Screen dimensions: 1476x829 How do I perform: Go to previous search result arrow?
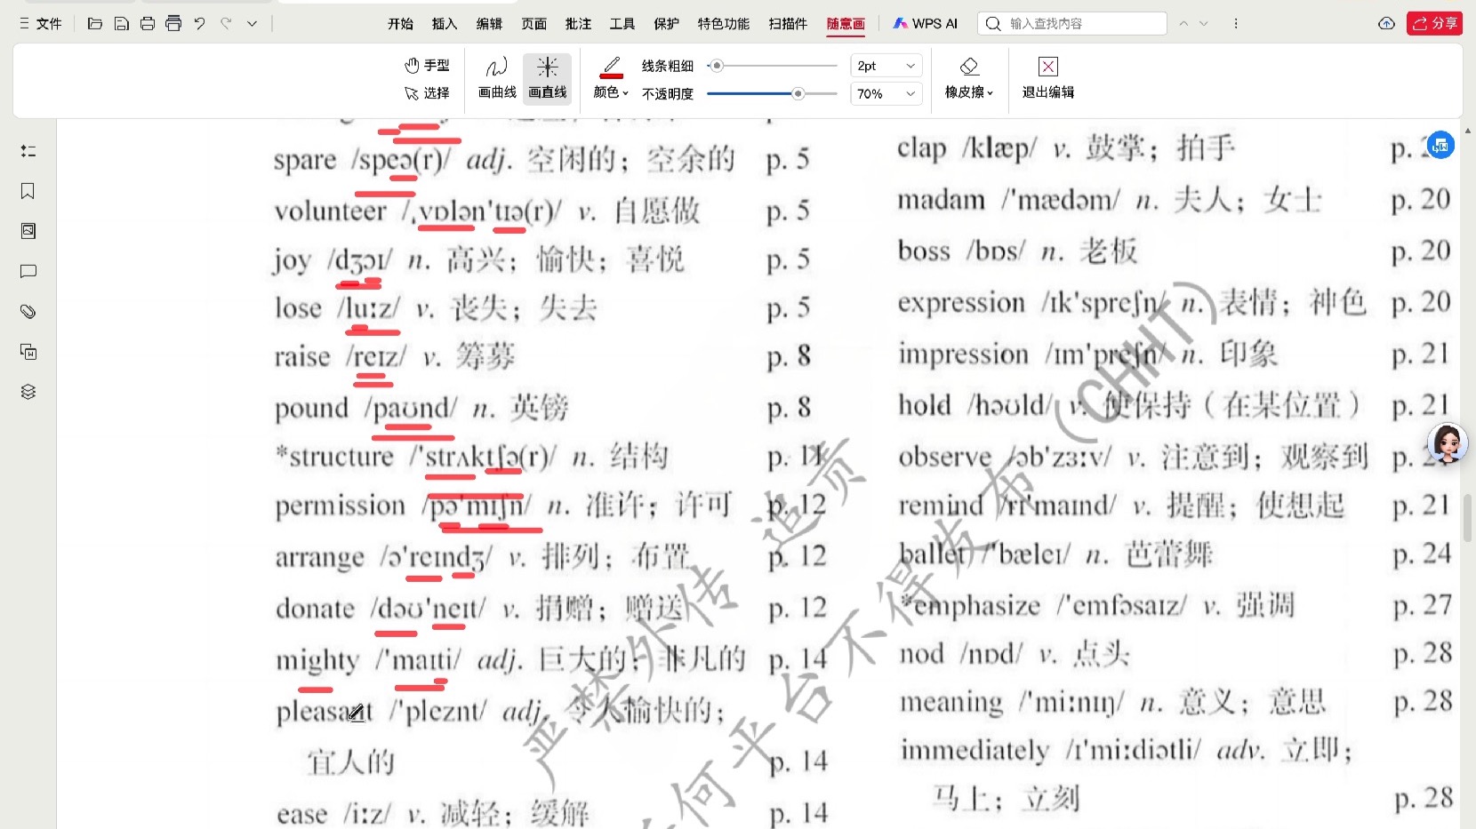pyautogui.click(x=1183, y=24)
